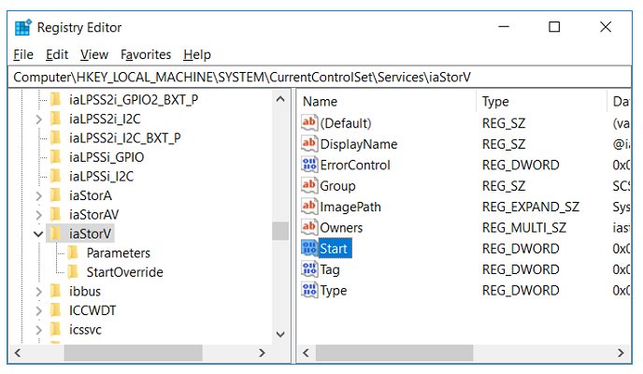Viewport: 643px width, 374px height.
Task: Click the Parameters subkey folder icon
Action: pyautogui.click(x=73, y=252)
